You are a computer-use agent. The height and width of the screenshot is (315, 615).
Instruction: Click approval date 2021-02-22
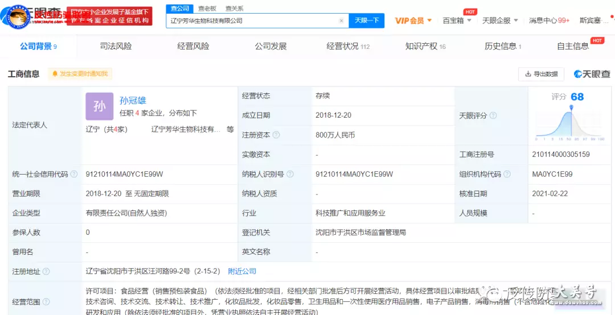tap(549, 193)
